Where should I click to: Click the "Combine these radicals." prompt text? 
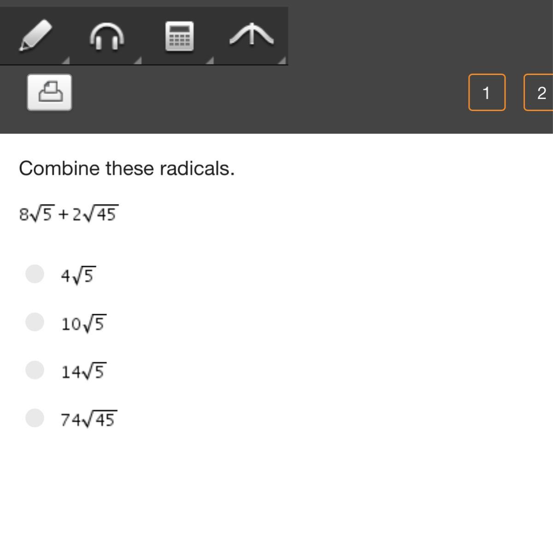[x=127, y=168]
